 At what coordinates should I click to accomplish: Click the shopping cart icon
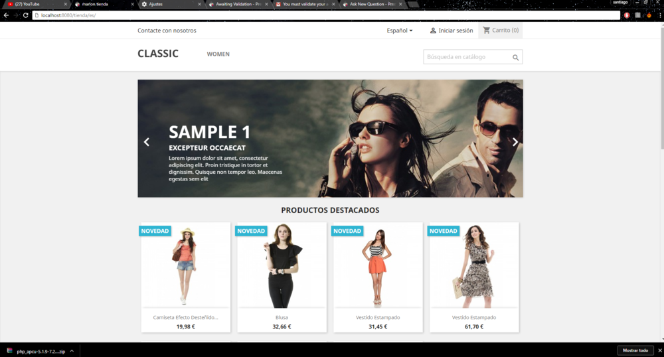tap(486, 30)
